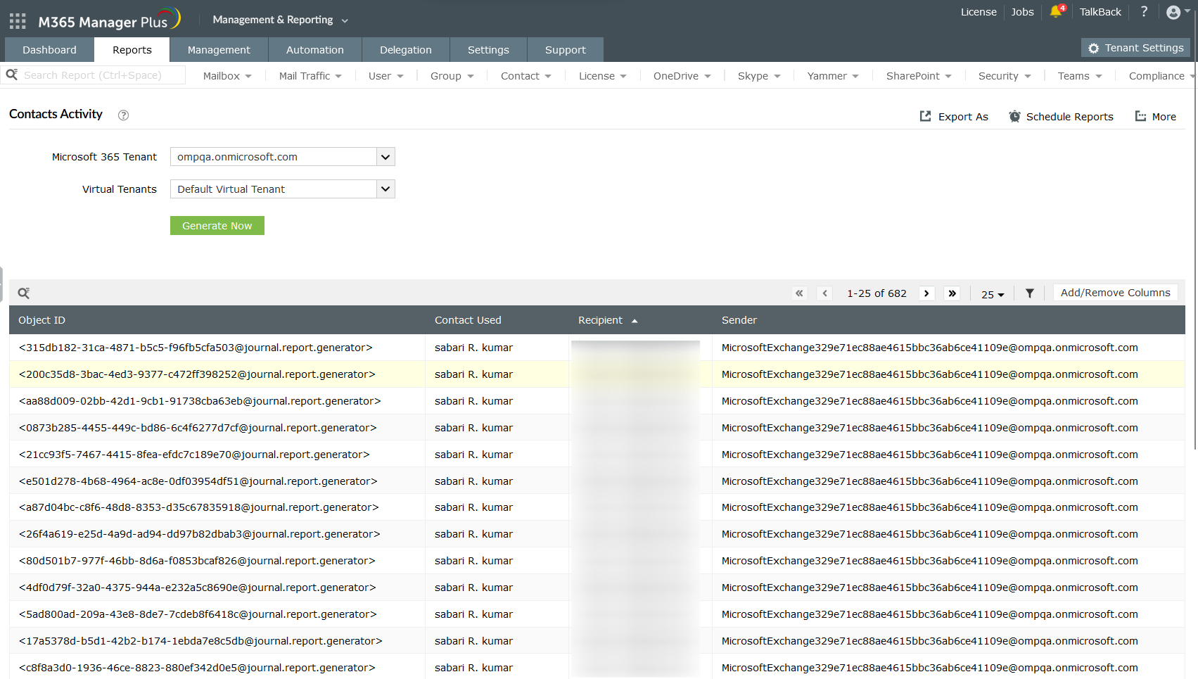Open the Microsoft 365 Tenant dropdown
Viewport: 1198px width, 679px height.
[283, 157]
